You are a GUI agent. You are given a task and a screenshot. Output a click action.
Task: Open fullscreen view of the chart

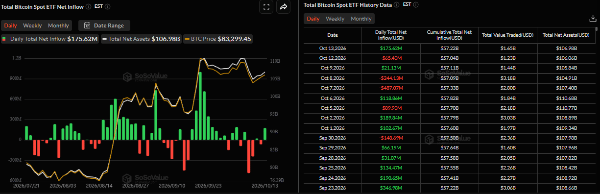pos(266,7)
